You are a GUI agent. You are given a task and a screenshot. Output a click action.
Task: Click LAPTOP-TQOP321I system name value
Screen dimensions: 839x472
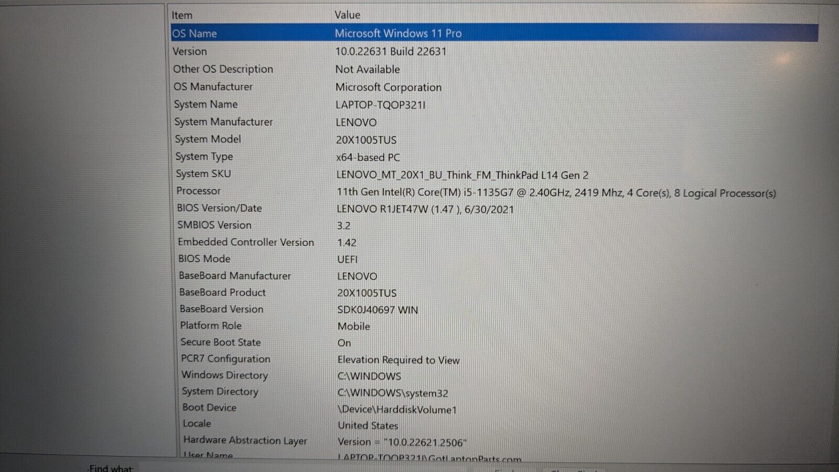[x=381, y=105]
